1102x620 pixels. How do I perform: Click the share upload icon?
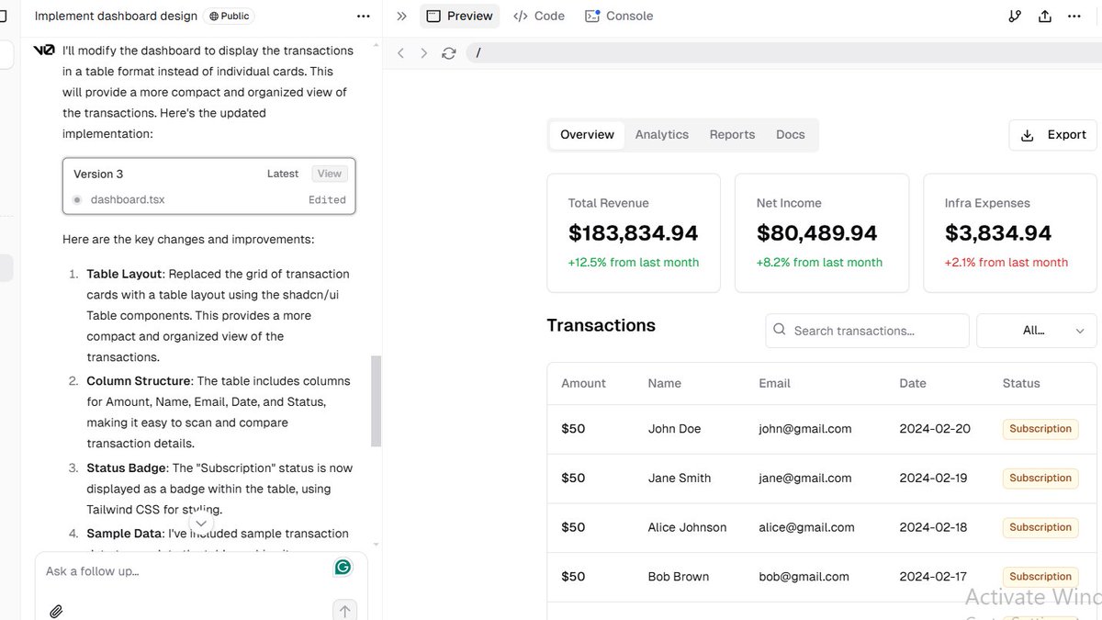pos(1045,16)
